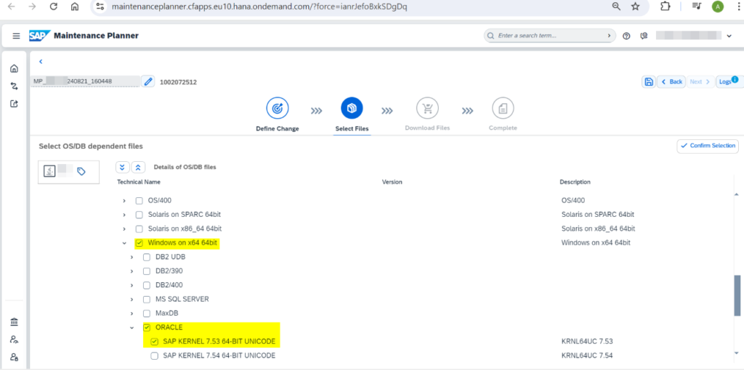Go to Home in left sidebar
This screenshot has width=744, height=370.
coord(15,69)
